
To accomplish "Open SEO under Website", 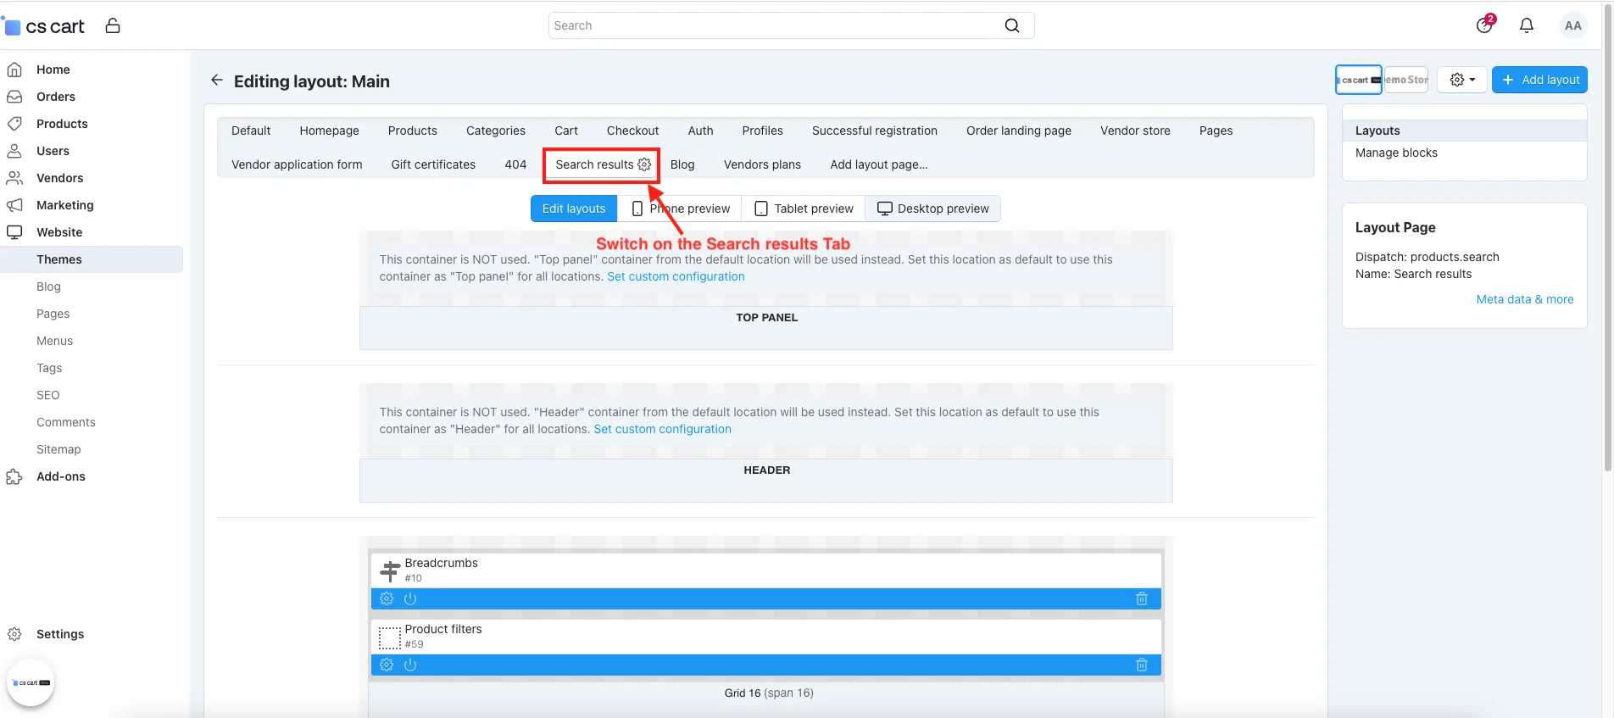I will pyautogui.click(x=47, y=395).
